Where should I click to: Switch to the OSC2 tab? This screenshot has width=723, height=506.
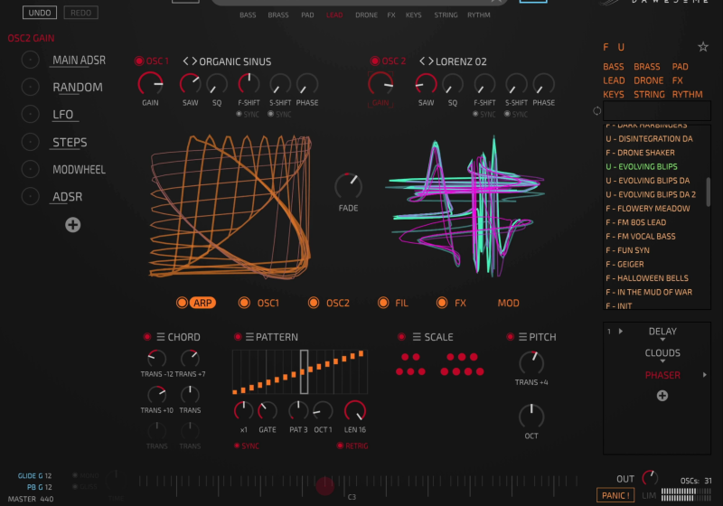[x=337, y=303]
